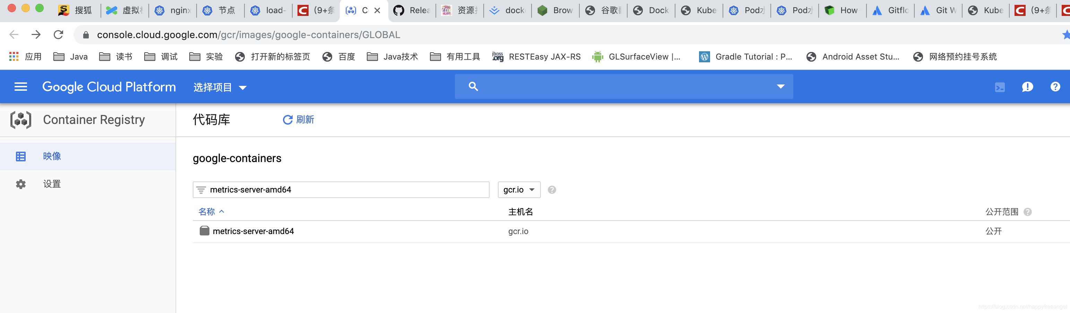Image resolution: width=1070 pixels, height=313 pixels.
Task: Click help icon next to gcr.io dropdown
Action: click(x=552, y=190)
